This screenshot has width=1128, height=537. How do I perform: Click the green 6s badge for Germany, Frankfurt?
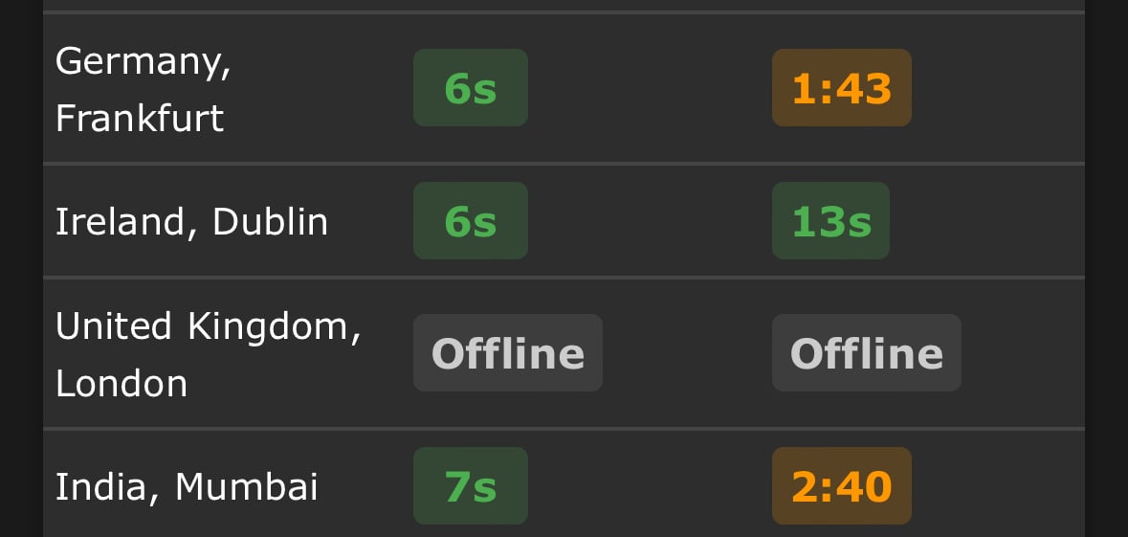[471, 88]
